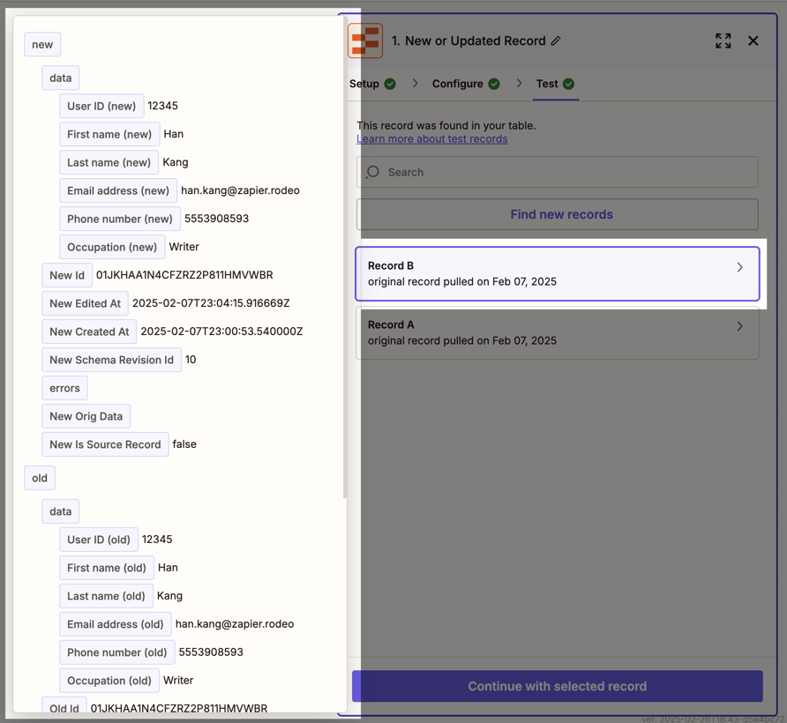Click the breadcrumb arrow after Setup
The height and width of the screenshot is (723, 787).
point(416,84)
